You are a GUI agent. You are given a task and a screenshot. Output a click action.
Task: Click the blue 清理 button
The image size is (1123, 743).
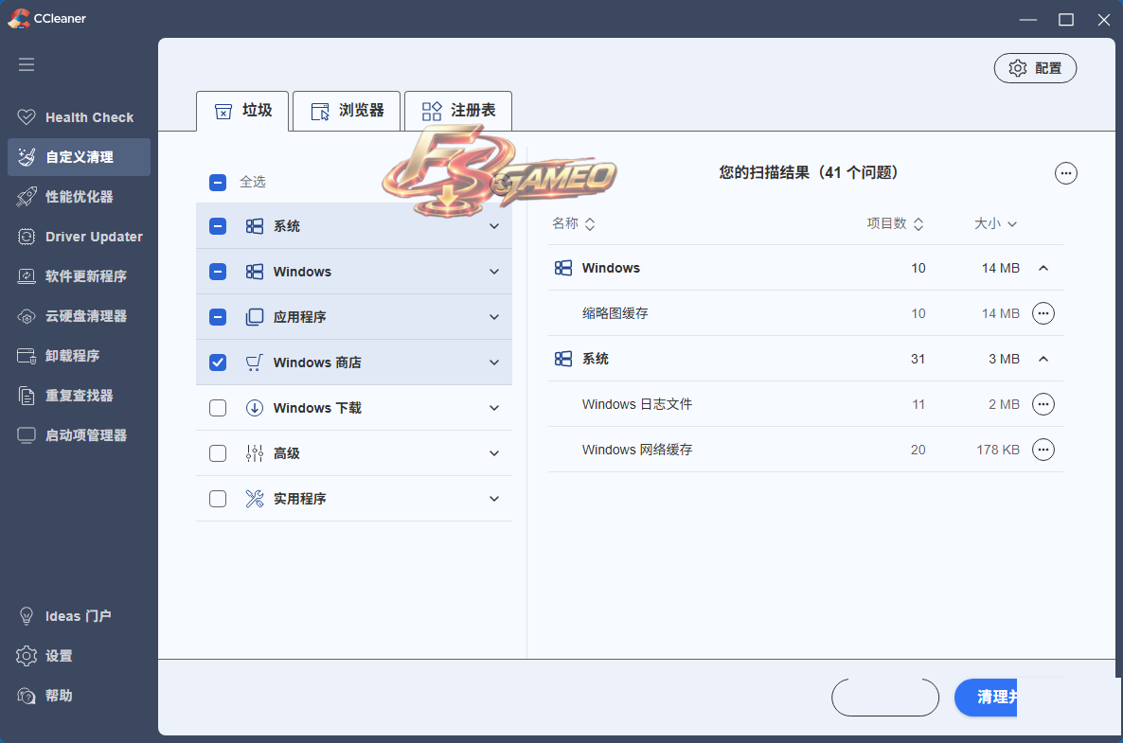click(x=987, y=698)
